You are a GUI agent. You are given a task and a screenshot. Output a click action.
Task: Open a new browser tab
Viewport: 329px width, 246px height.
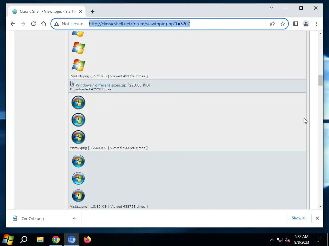tap(93, 12)
